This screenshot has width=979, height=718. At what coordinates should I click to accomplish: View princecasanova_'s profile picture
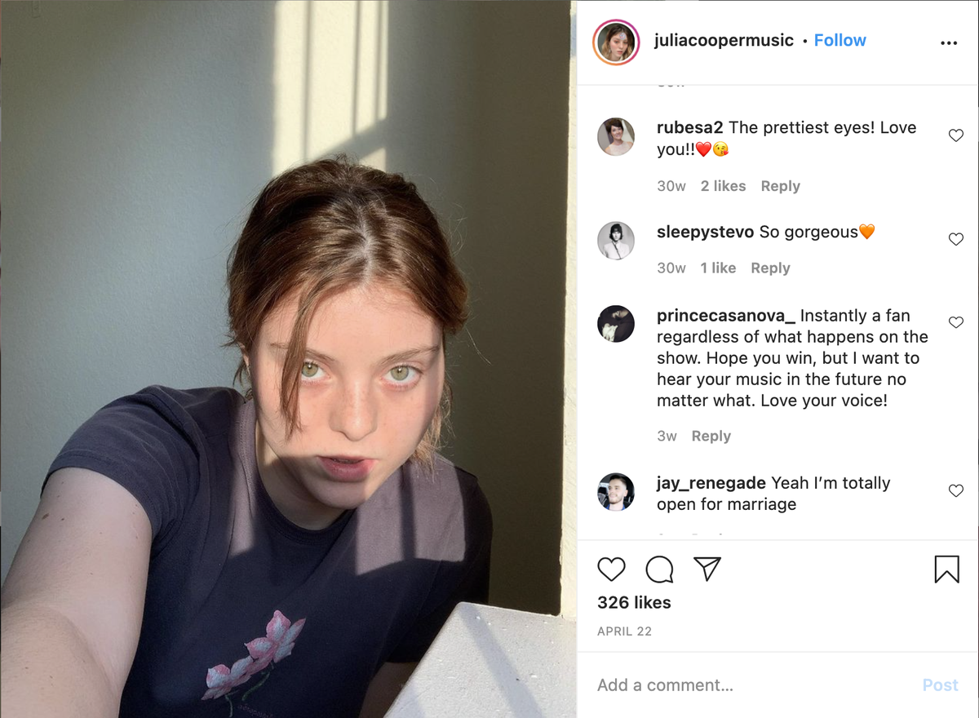(x=616, y=324)
